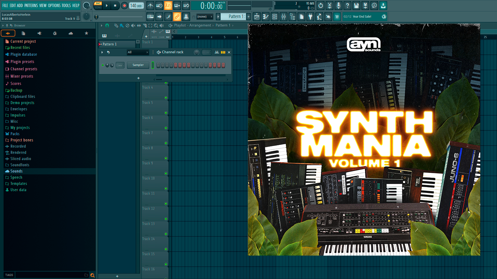Click the play button

pyautogui.click(x=107, y=5)
